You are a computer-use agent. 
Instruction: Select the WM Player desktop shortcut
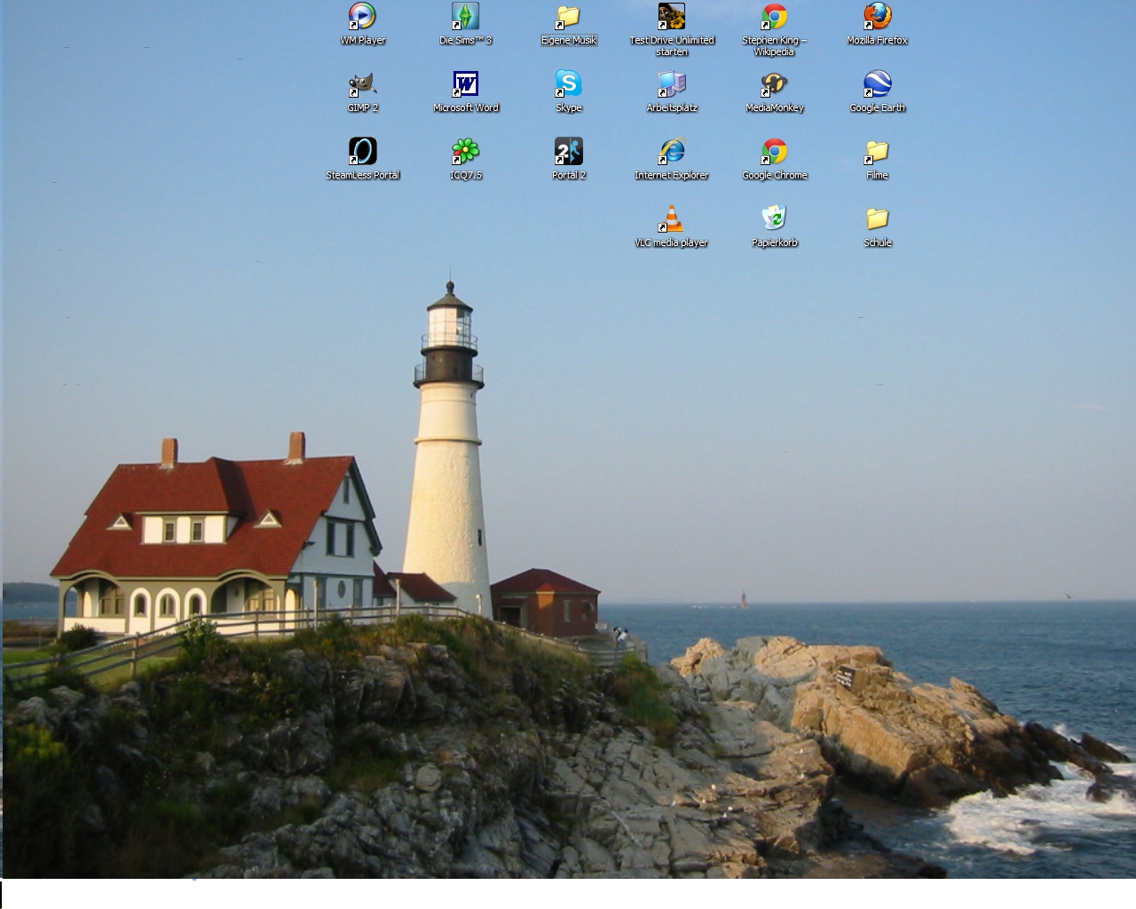click(362, 17)
